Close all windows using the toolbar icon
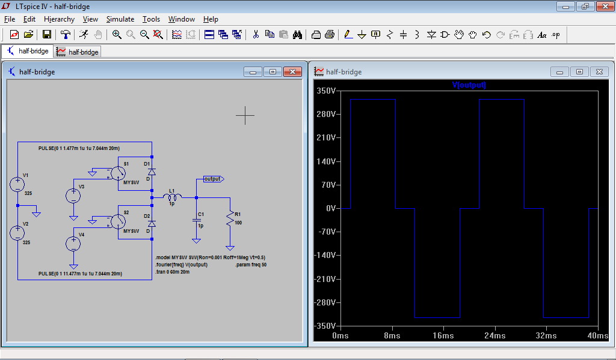616x360 pixels. point(237,35)
